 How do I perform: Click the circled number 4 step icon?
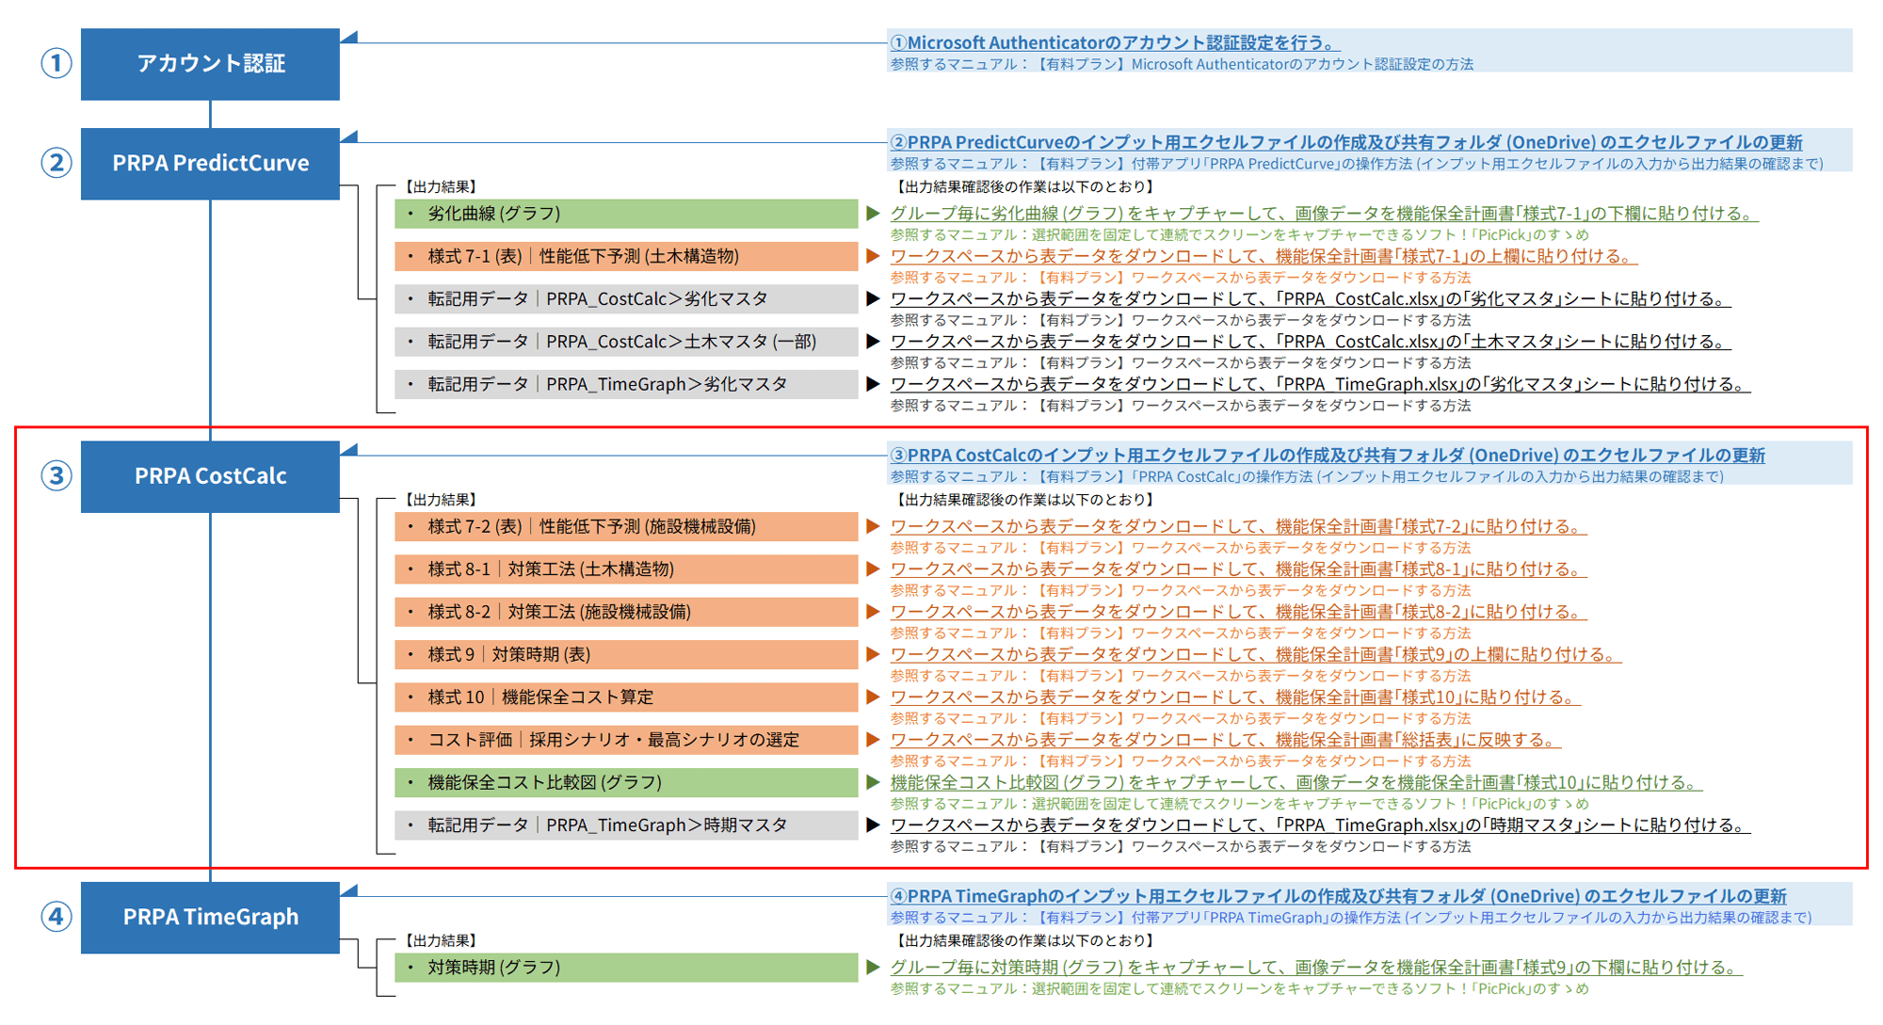(56, 916)
